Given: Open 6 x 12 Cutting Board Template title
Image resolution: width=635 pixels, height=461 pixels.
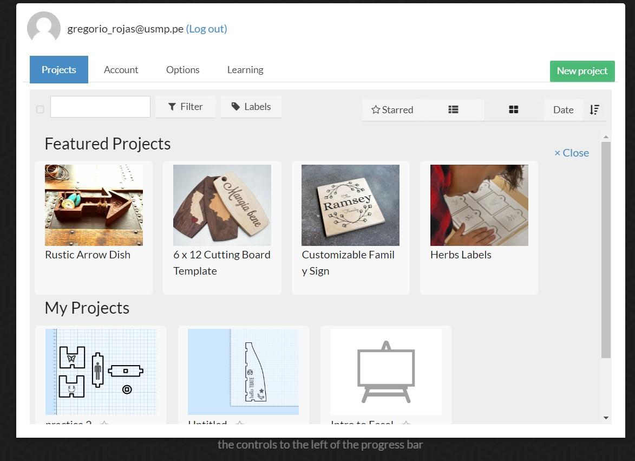Looking at the screenshot, I should pyautogui.click(x=222, y=263).
